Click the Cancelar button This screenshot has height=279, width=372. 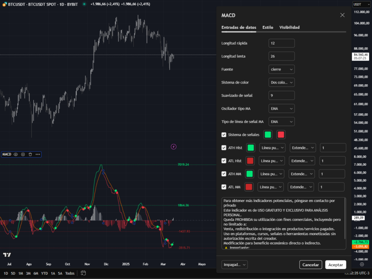[x=311, y=264]
